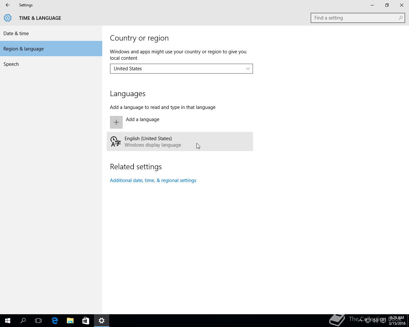
Task: Open the Speech section
Action: tap(51, 64)
